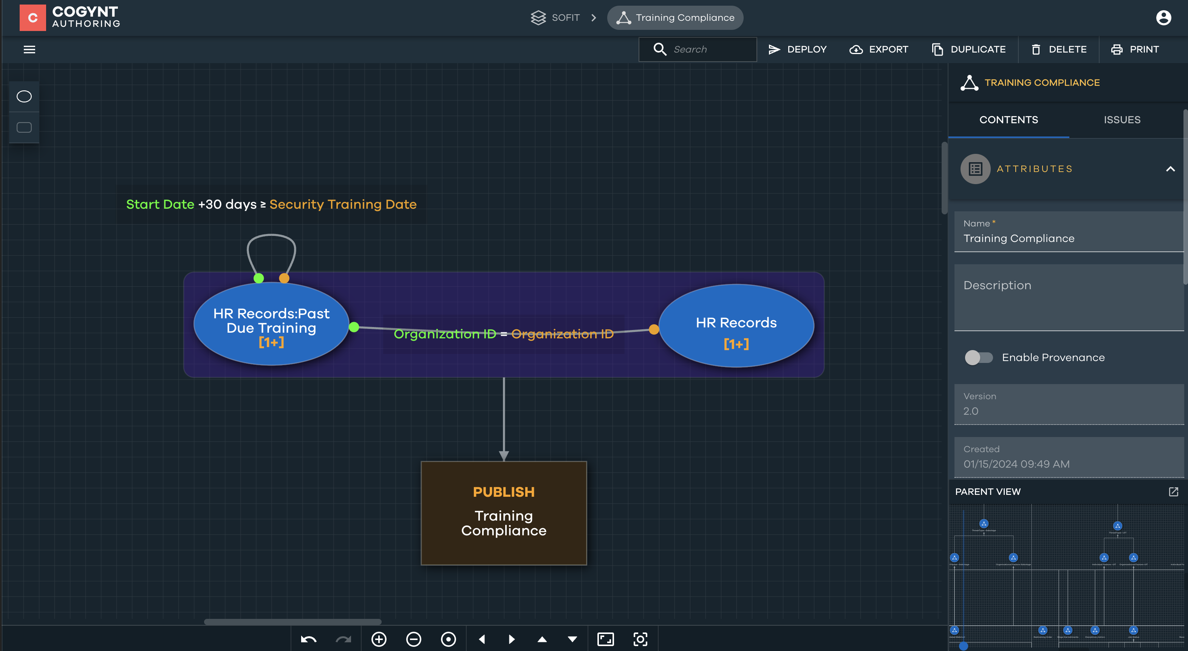Select the ellipse node tool

click(24, 96)
